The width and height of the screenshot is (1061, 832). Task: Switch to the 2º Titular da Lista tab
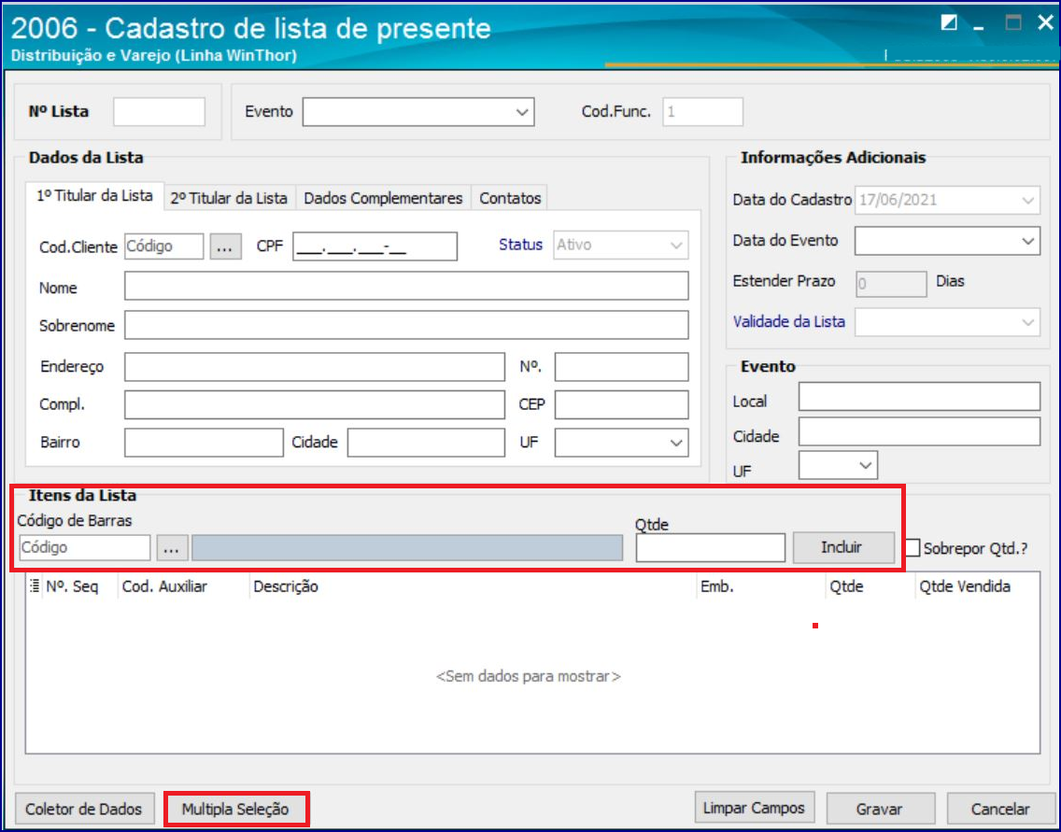click(229, 198)
